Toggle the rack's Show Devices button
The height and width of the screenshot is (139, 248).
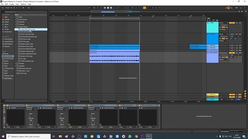pos(4,112)
